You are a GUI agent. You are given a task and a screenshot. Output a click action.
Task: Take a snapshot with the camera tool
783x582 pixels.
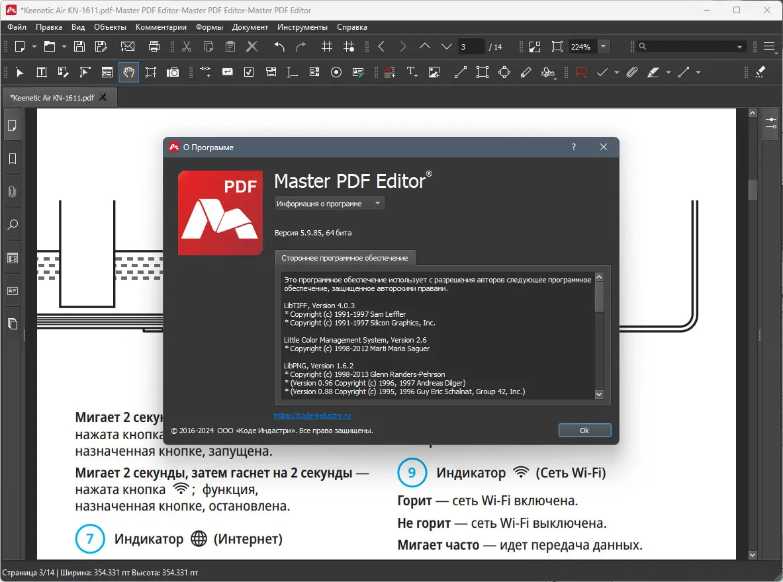pos(173,72)
